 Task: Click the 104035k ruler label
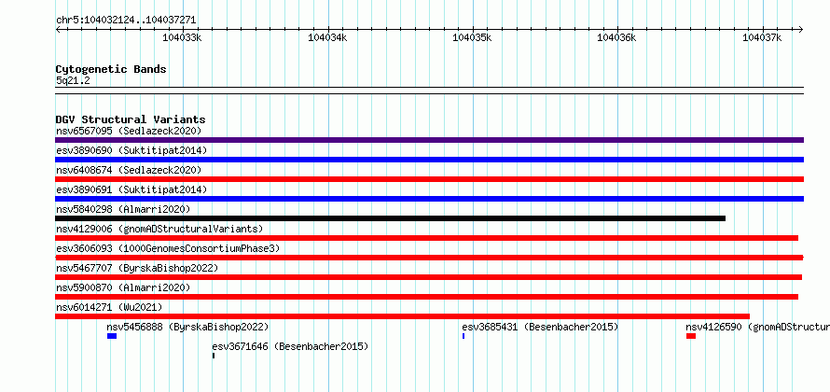[x=472, y=37]
